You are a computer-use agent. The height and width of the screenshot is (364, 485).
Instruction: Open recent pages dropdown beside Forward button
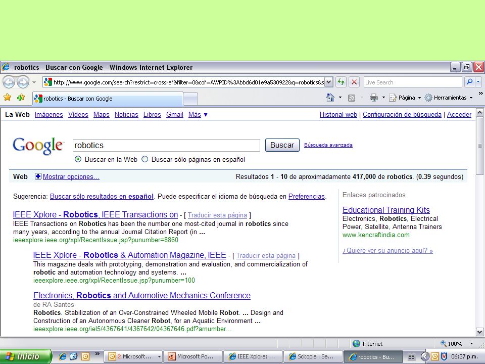[34, 82]
